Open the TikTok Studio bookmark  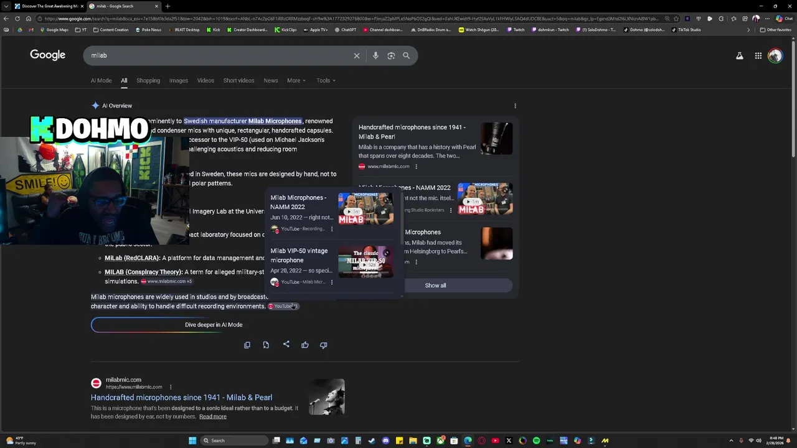pyautogui.click(x=686, y=30)
